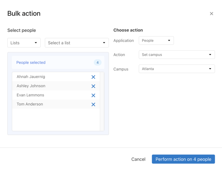Click the selected people count badge
This screenshot has width=222, height=169.
(97, 63)
